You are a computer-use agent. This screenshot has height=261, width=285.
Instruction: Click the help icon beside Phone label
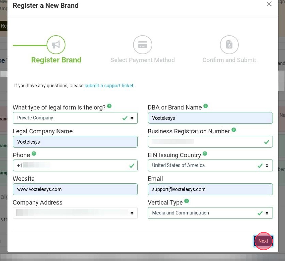point(34,154)
